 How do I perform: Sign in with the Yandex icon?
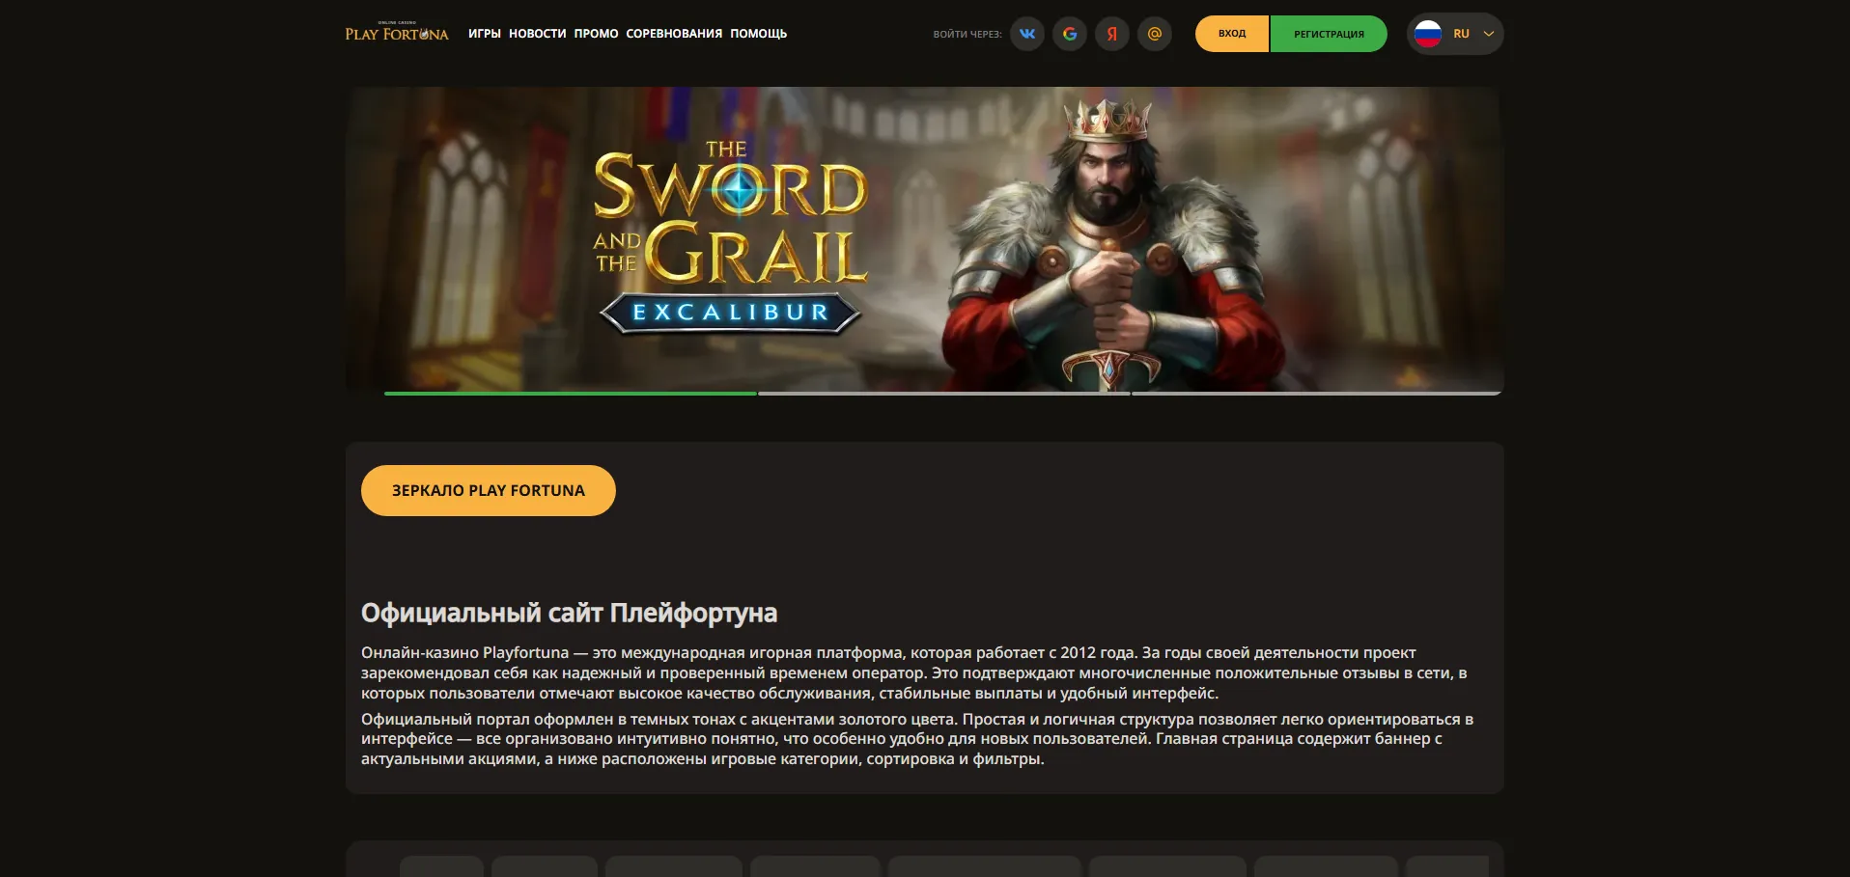[x=1111, y=34]
